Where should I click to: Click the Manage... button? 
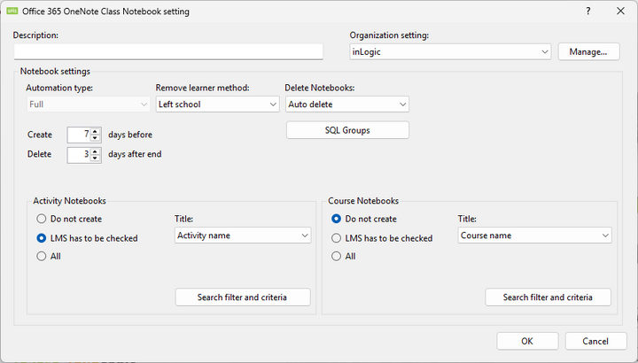pyautogui.click(x=588, y=52)
